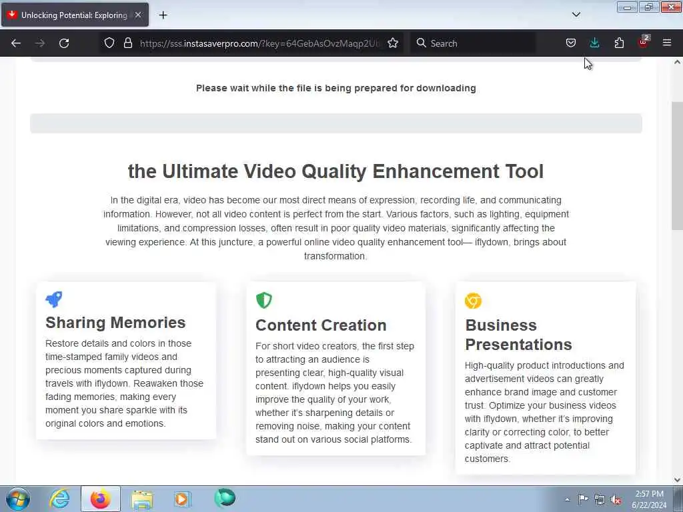683x512 pixels.
Task: Open Windows Media Player from taskbar
Action: coord(182,499)
